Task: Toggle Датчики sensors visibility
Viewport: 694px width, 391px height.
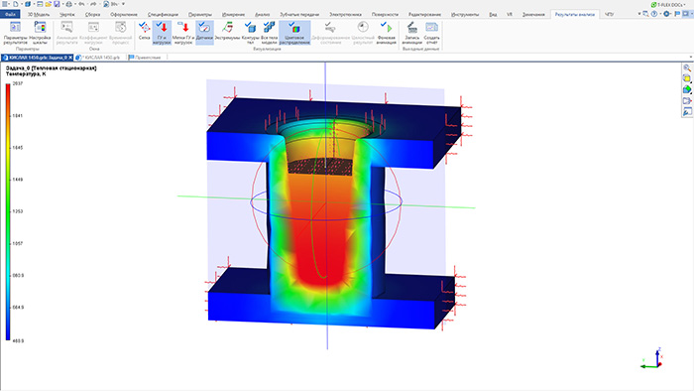Action: click(x=204, y=33)
